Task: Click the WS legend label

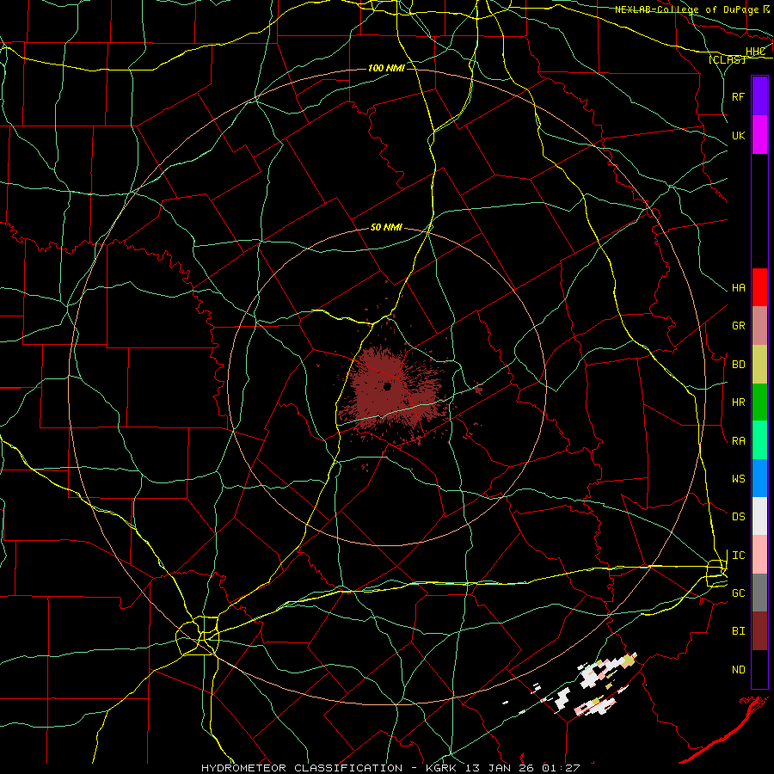Action: [x=738, y=479]
